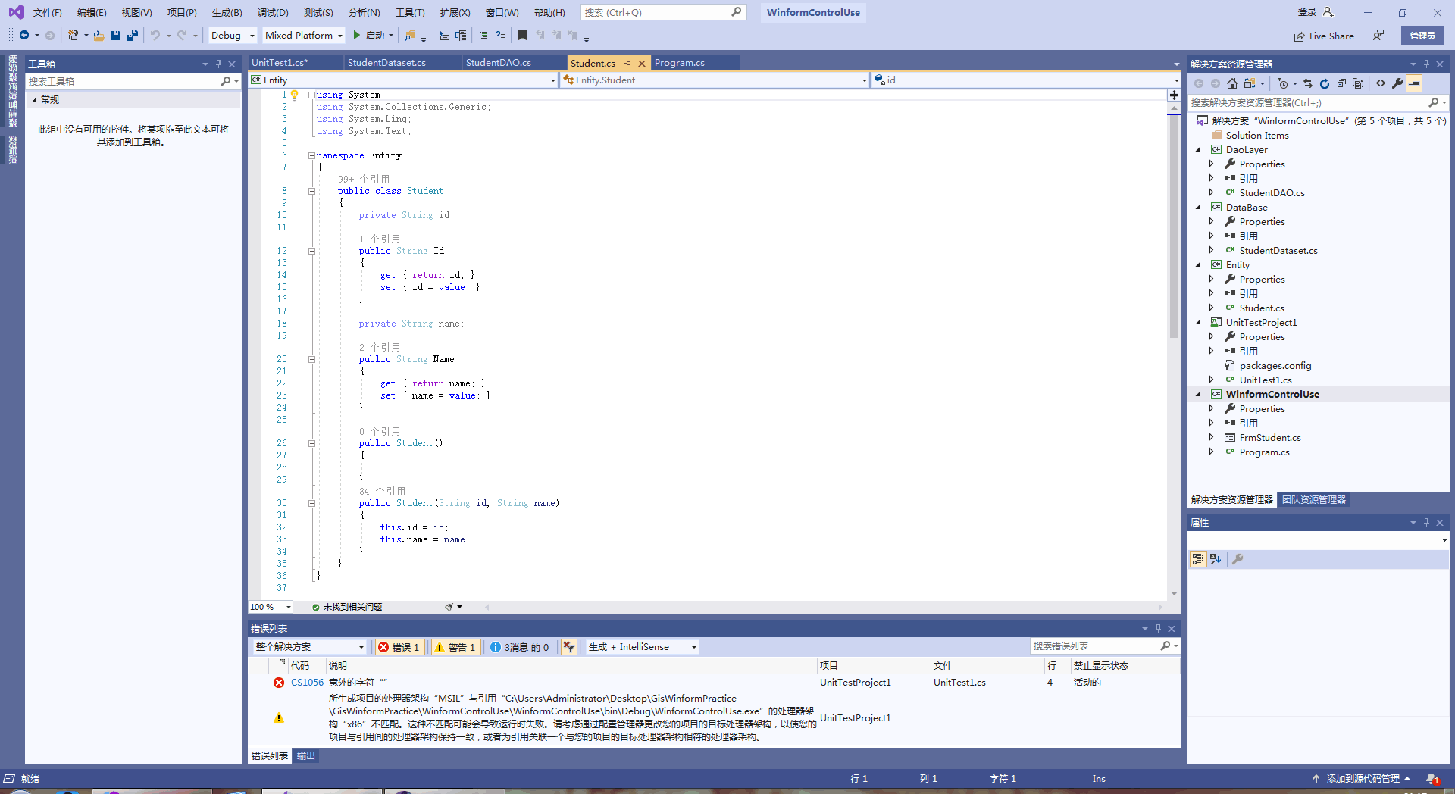Toggle pin on Student.cs tab
Image resolution: width=1455 pixels, height=794 pixels.
[x=628, y=63]
